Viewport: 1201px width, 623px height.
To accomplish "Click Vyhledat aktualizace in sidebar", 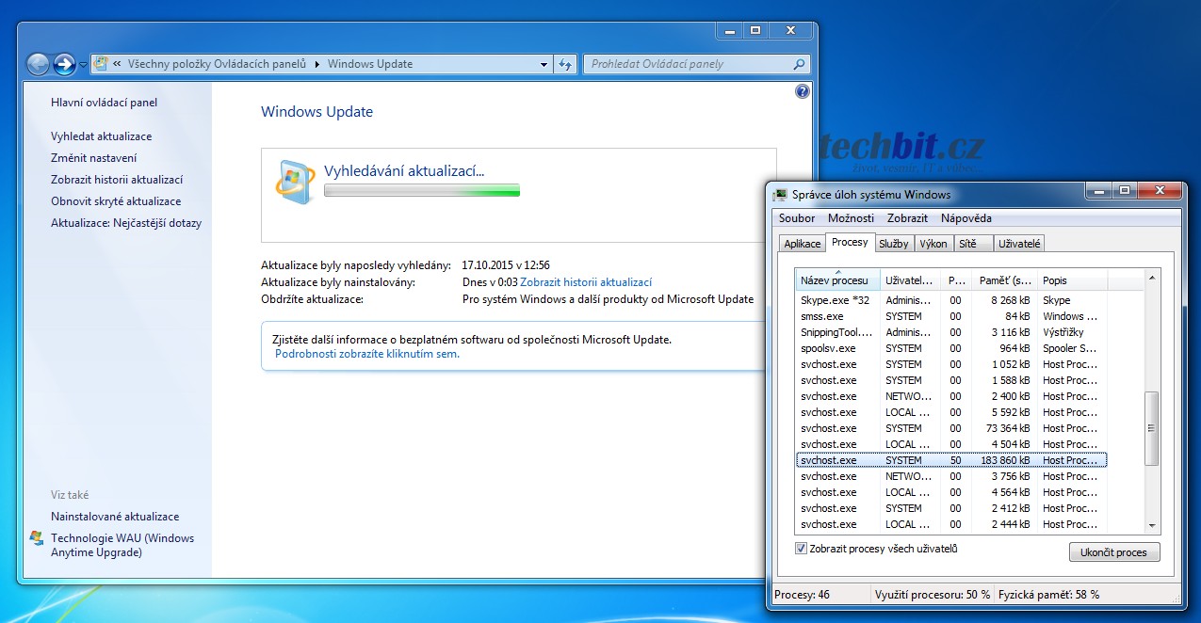I will click(101, 136).
